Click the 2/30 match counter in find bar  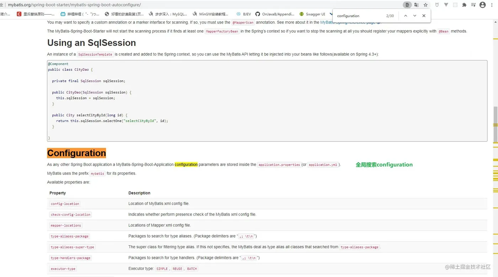coord(390,16)
